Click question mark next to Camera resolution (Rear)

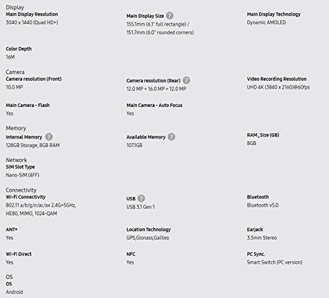coord(186,81)
